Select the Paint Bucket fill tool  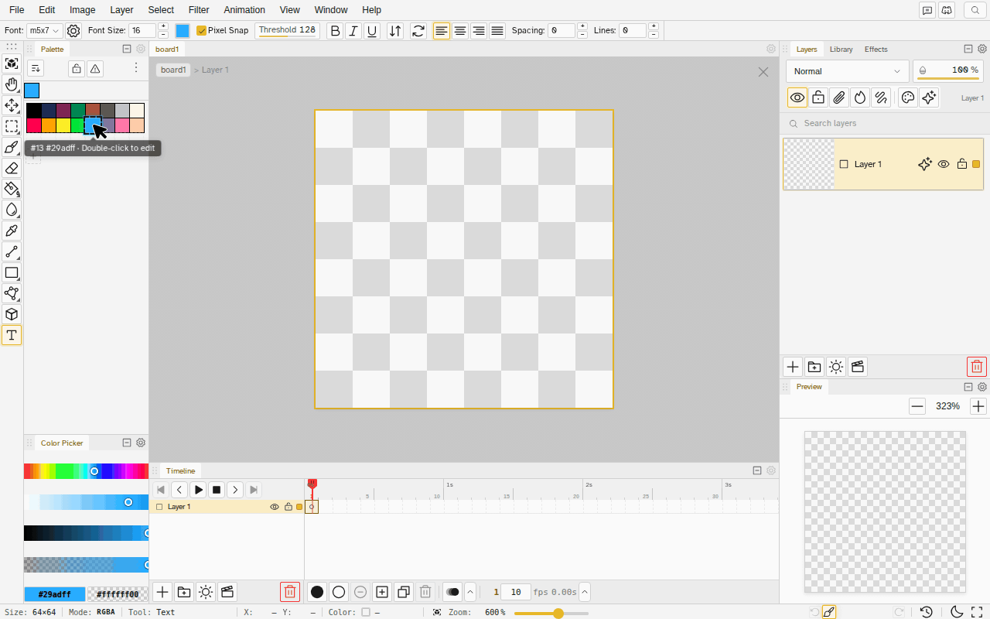click(12, 189)
